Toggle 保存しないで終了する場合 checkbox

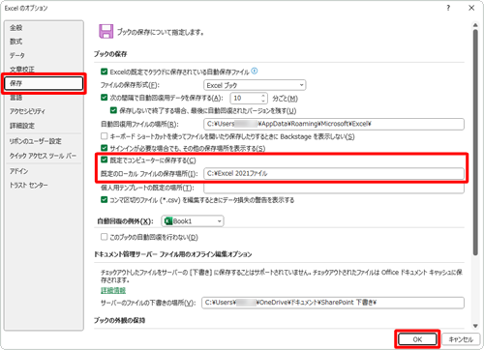coord(113,110)
